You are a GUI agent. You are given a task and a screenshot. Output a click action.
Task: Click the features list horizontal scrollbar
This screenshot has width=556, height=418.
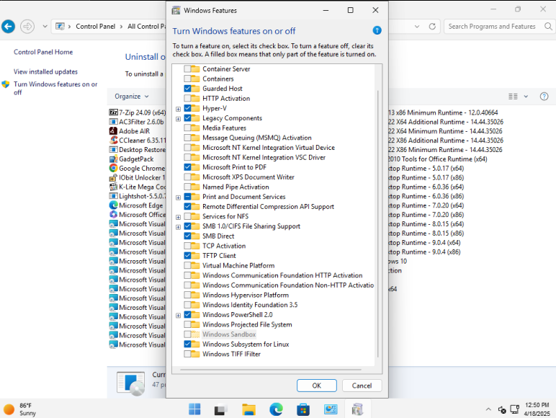(271, 370)
